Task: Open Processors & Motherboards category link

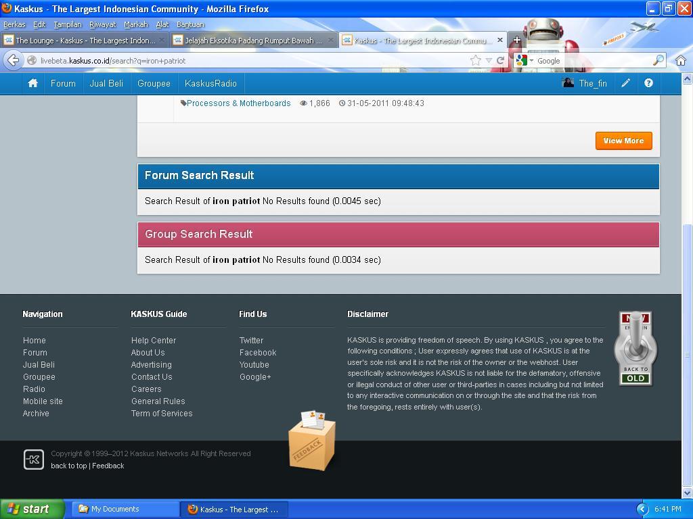Action: [239, 103]
